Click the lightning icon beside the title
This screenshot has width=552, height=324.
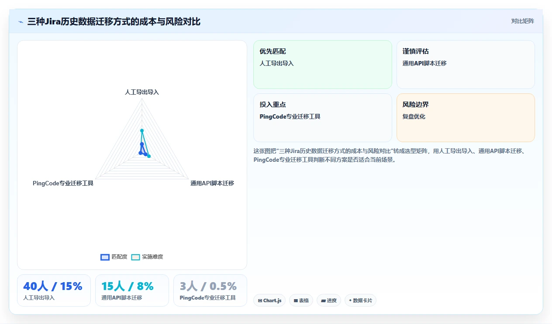[x=21, y=21]
